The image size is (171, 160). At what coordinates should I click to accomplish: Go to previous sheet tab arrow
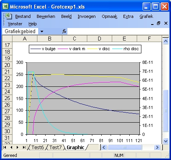[x=11, y=147]
